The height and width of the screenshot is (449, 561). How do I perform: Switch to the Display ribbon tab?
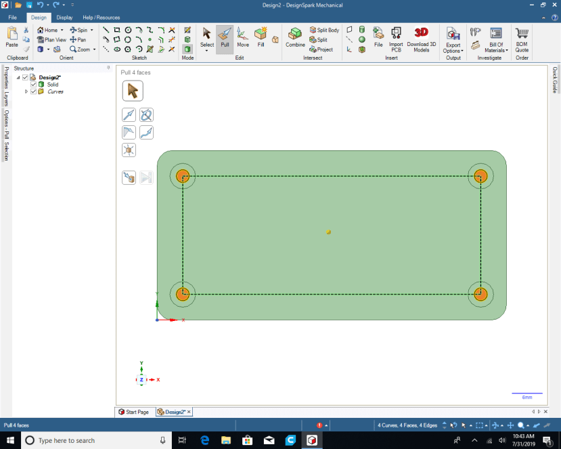point(64,17)
